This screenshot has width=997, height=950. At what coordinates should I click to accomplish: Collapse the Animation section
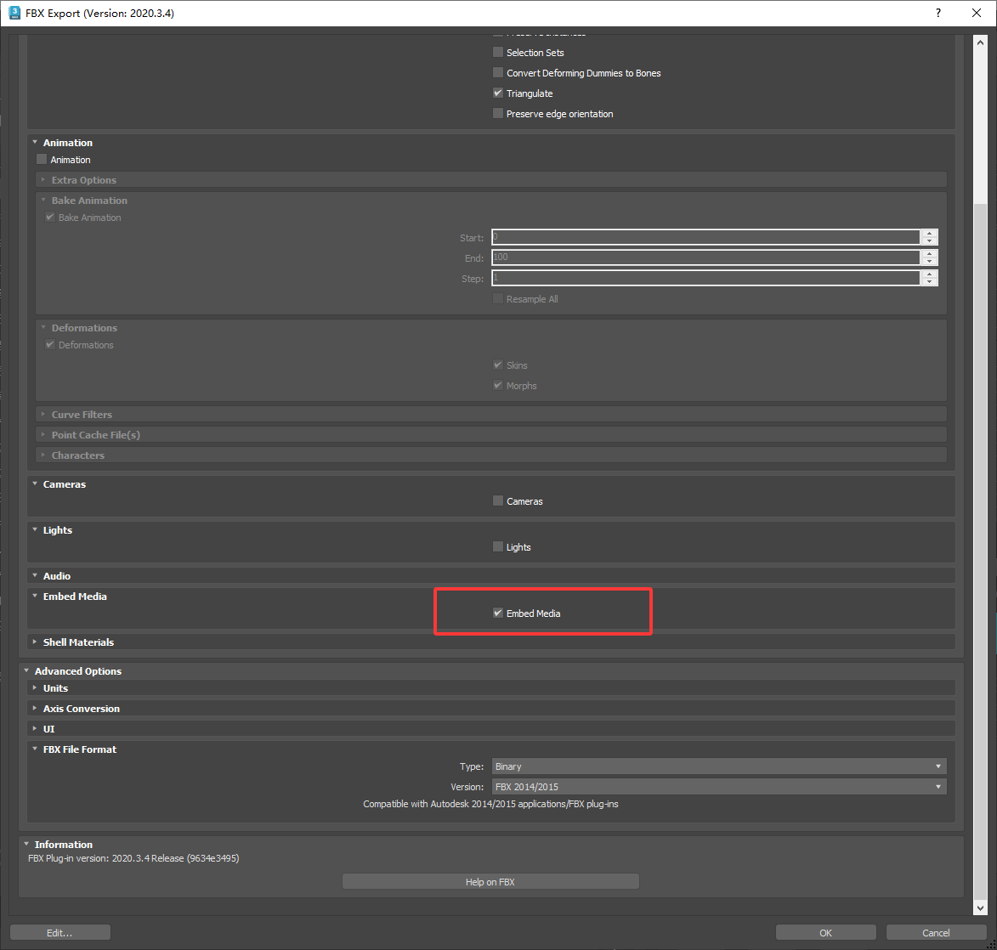35,143
